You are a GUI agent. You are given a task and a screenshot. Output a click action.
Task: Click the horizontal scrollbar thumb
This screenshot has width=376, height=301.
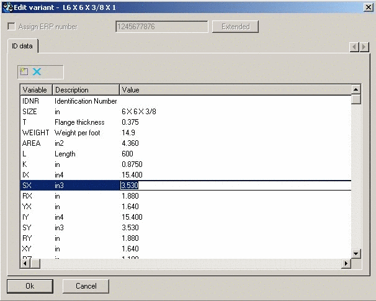35,264
